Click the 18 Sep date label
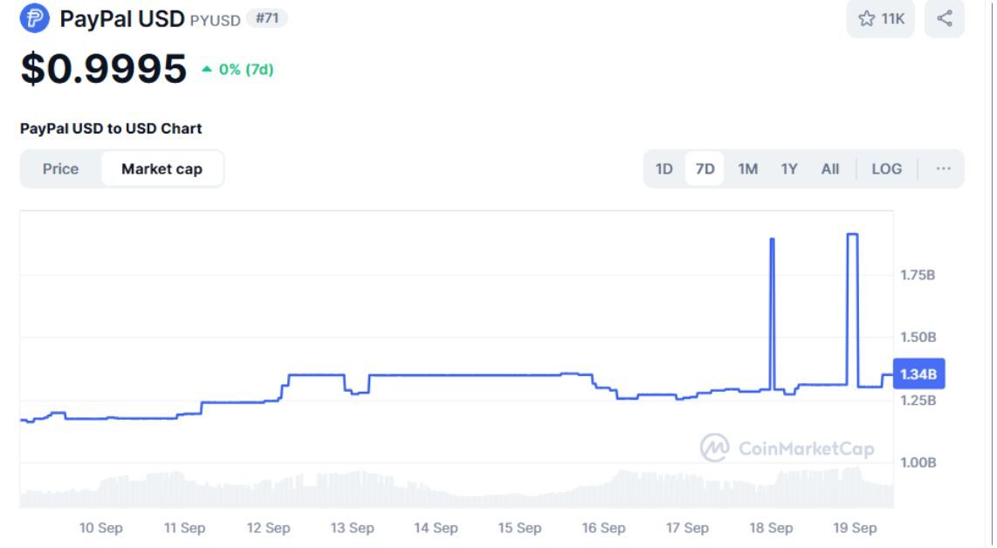 point(771,528)
